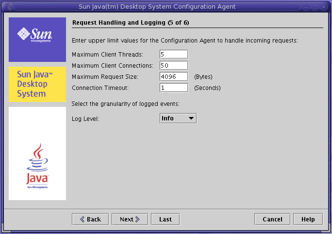Click the "Maximum Client Threads:" label

pos(108,54)
